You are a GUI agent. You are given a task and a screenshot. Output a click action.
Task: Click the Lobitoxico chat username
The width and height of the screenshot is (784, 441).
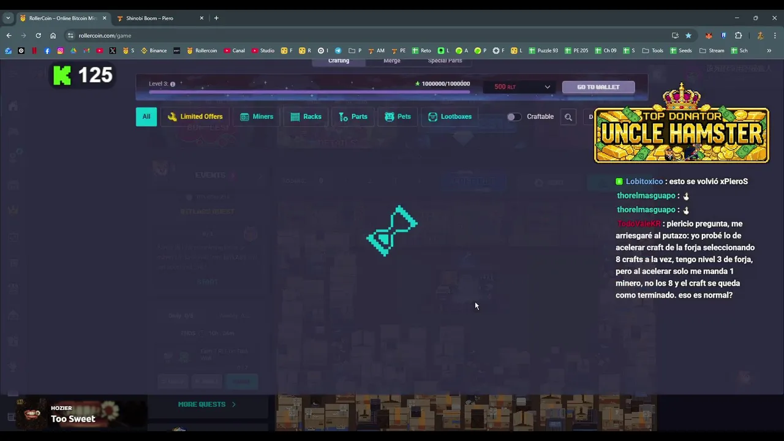pyautogui.click(x=644, y=181)
